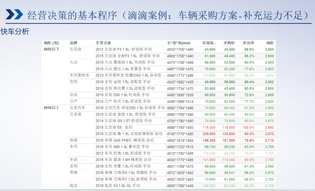Click model '2016 奇瑞 艾瑞泽7 1.5L 致领版 手动'
The height and width of the screenshot is (191, 315).
[x=126, y=179]
